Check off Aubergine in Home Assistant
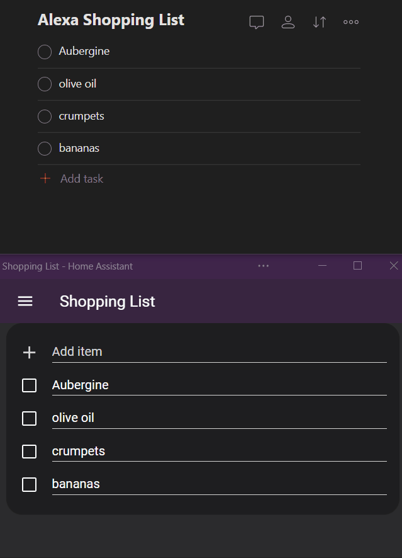This screenshot has height=558, width=402. pyautogui.click(x=29, y=385)
